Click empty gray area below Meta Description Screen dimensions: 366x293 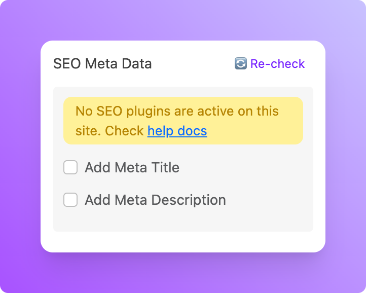tap(183, 221)
